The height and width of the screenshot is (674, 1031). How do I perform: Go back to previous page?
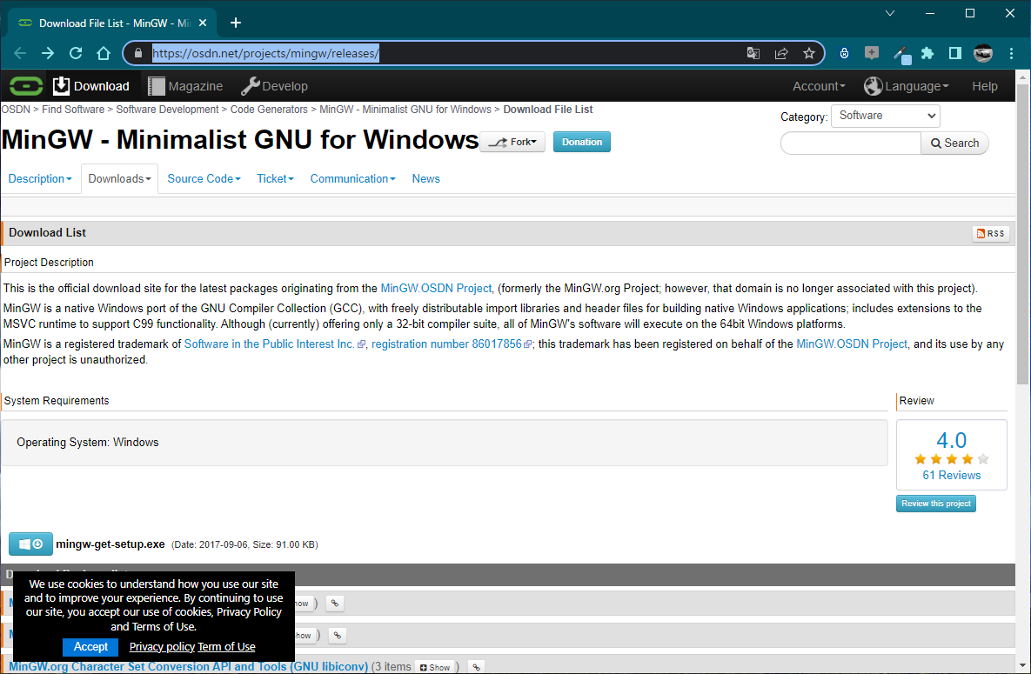pos(20,53)
